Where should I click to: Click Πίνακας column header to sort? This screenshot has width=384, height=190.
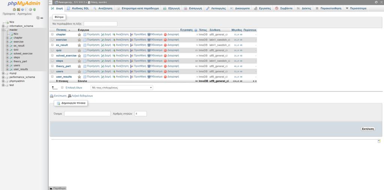click(x=61, y=30)
